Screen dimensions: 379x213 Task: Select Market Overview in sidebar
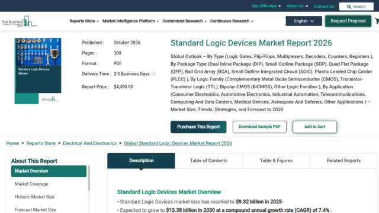(x=49, y=171)
